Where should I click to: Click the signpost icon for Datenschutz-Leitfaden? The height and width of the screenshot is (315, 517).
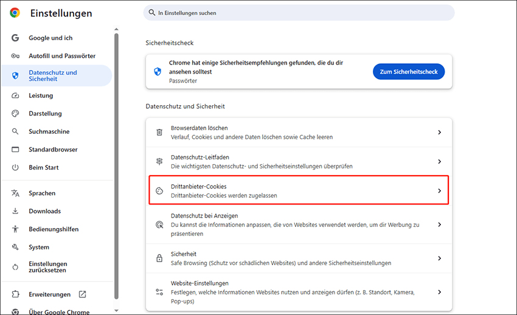[159, 162]
